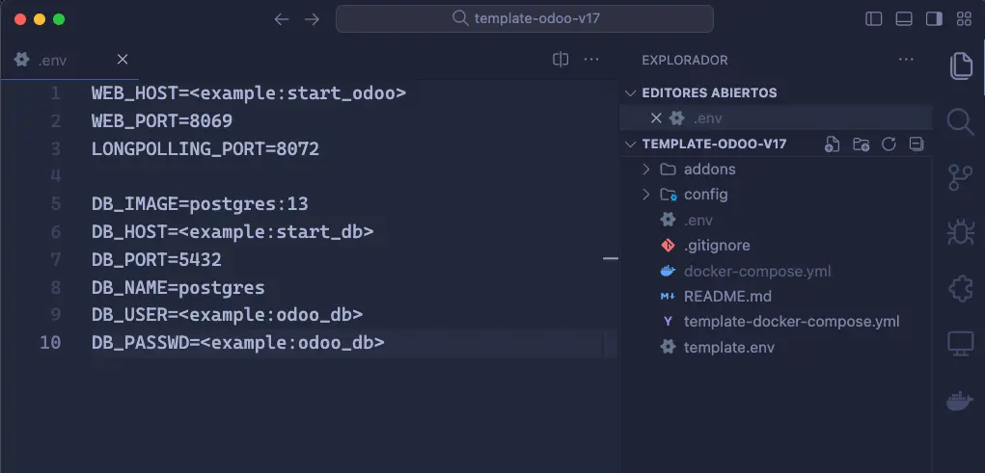Close .env in open editors list
Viewport: 985px width, 473px height.
tap(656, 118)
